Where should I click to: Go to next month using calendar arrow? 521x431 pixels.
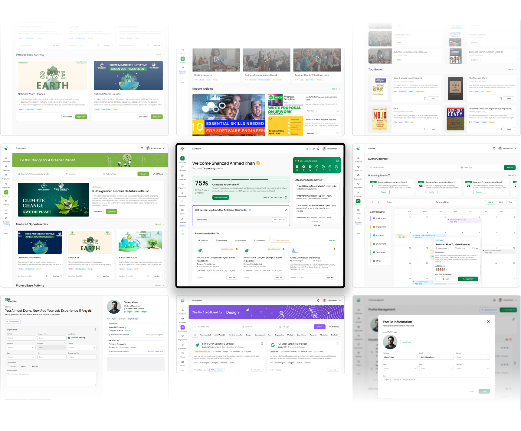378,202
